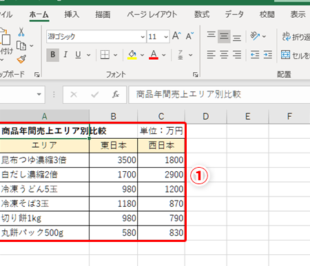Viewport: 310px width, 266px height.
Task: Open the Name Box dropdown arrow
Action: (39, 94)
